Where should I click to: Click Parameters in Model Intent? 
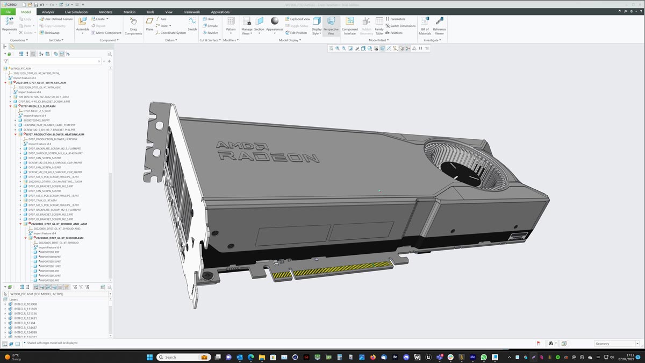coord(396,19)
